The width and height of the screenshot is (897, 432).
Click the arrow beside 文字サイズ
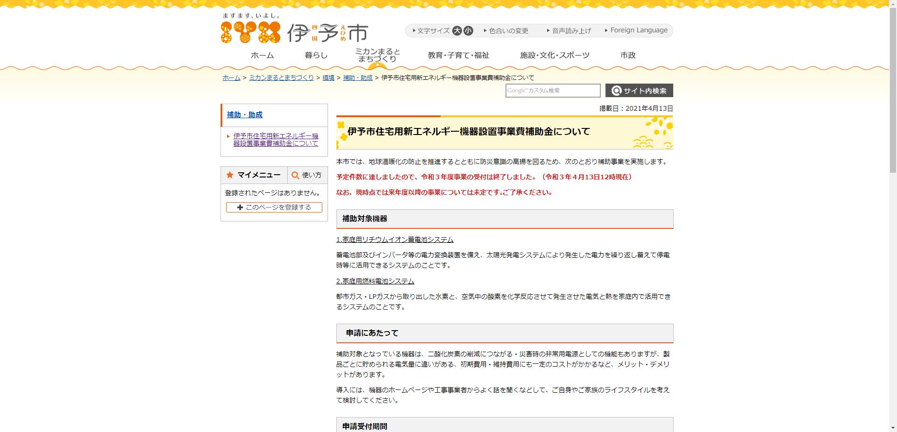(413, 30)
